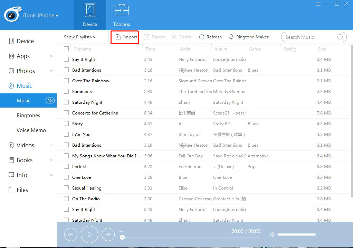Viewport: 353px width, 248px height.
Task: Play the track with the play button
Action: click(89, 235)
